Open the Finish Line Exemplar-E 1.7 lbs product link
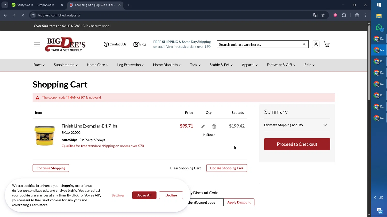Image resolution: width=387 pixels, height=217 pixels. click(89, 126)
